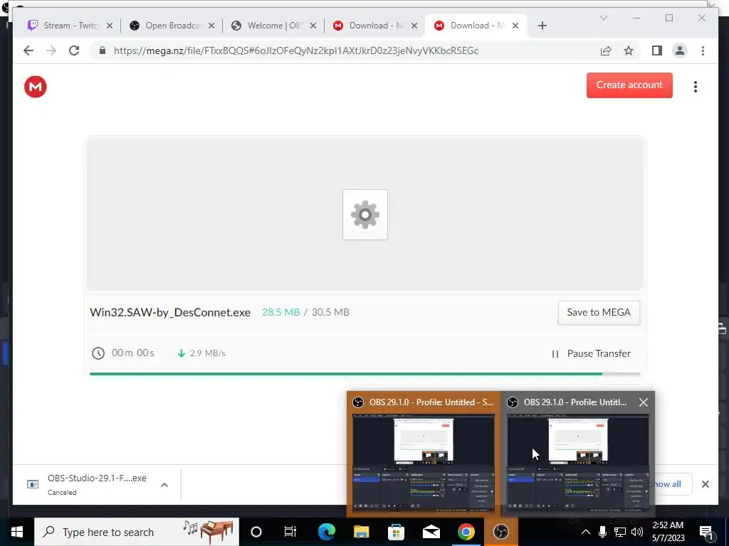Close the Welcome OBS tab

(313, 26)
